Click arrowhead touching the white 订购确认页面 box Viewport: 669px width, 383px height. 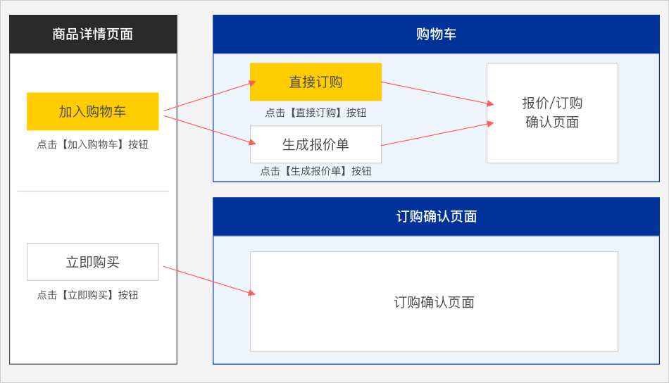pos(251,292)
